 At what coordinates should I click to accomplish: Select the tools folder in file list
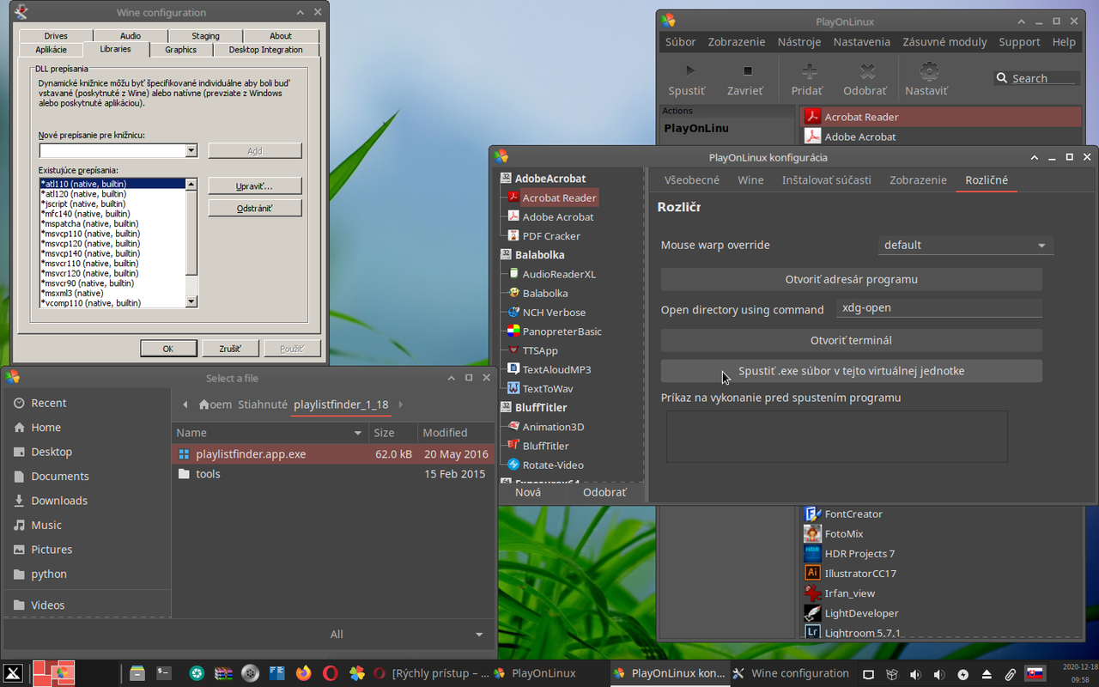click(333, 473)
